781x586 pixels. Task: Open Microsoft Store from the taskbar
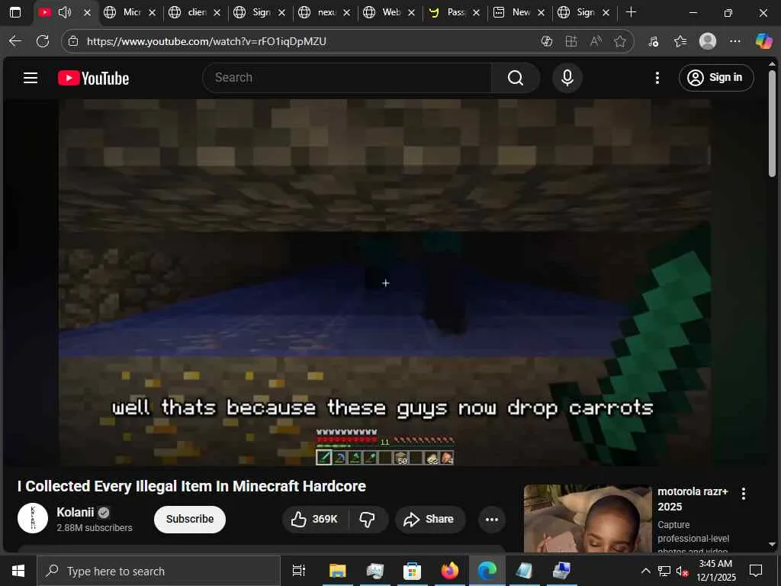412,571
